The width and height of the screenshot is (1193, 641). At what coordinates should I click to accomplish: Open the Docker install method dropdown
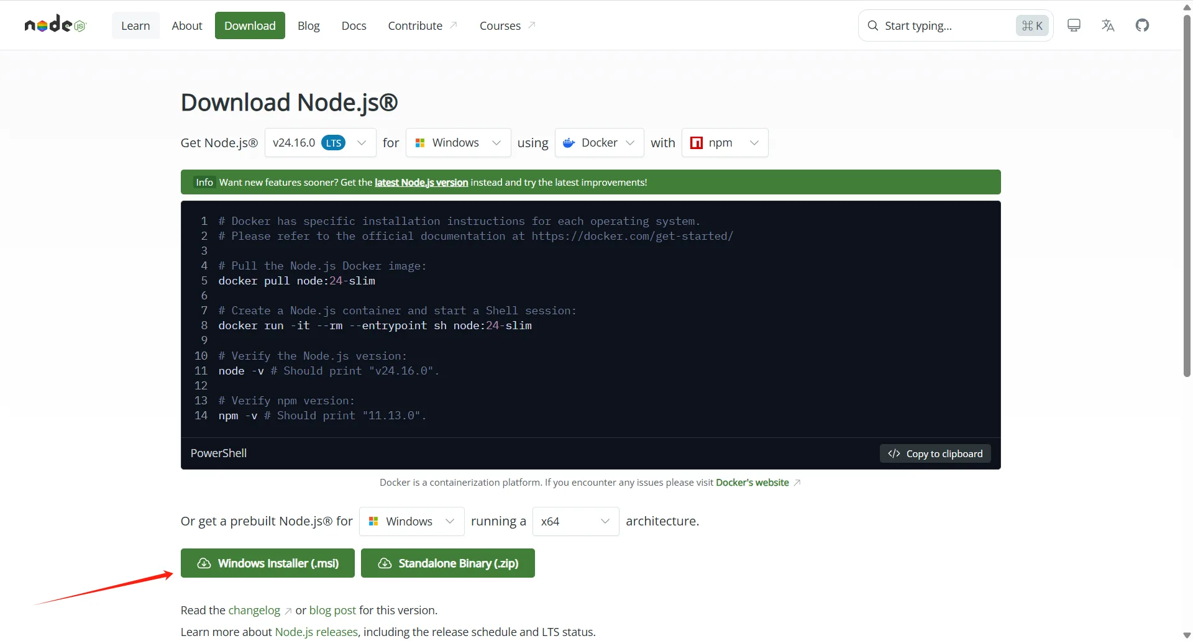pyautogui.click(x=599, y=143)
